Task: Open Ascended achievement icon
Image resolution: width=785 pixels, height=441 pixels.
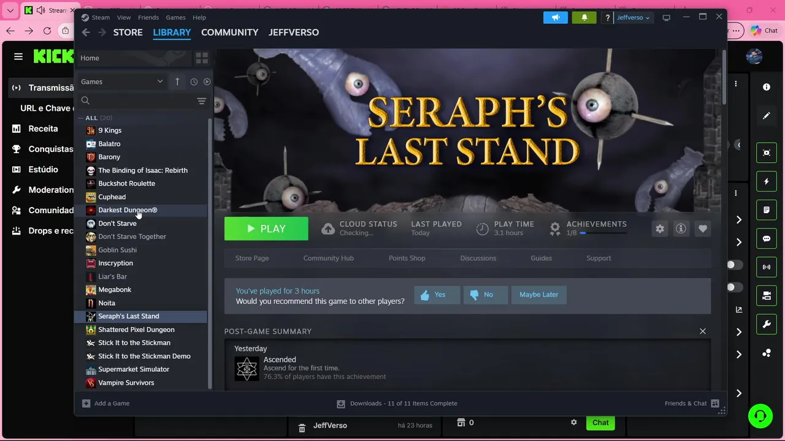Action: coord(247,369)
